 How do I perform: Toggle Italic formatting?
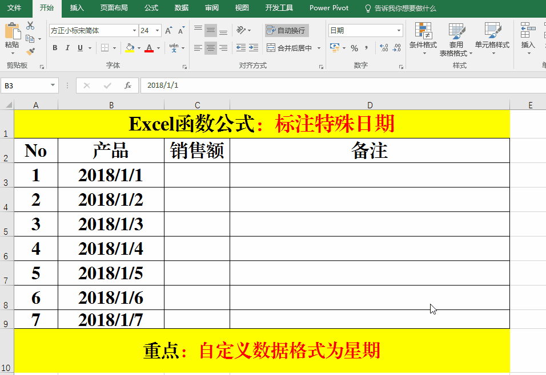pos(67,48)
